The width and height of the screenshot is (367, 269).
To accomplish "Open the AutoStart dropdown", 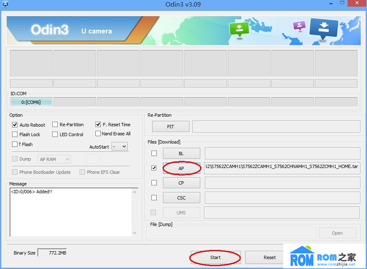I will click(x=119, y=147).
